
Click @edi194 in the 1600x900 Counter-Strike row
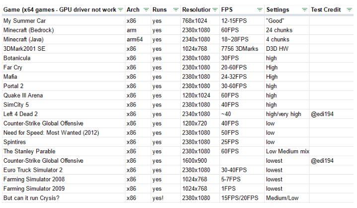pyautogui.click(x=323, y=161)
